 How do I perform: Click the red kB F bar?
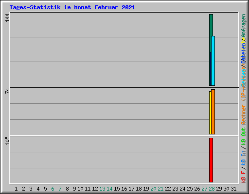point(211,160)
